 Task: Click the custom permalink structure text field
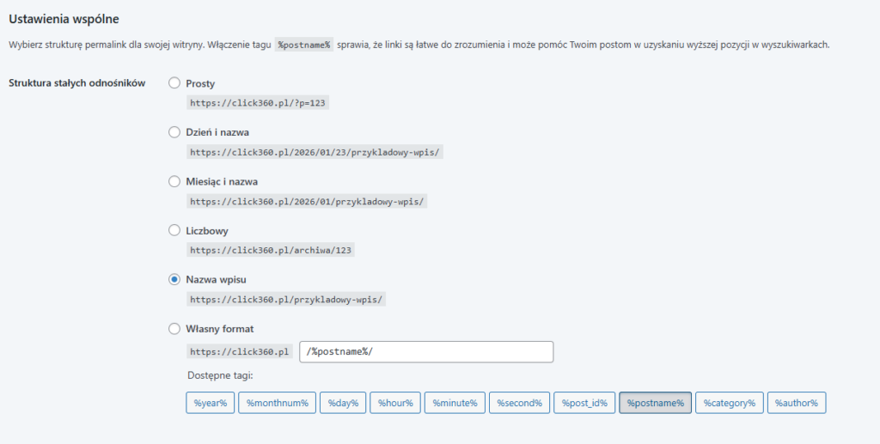coord(425,352)
